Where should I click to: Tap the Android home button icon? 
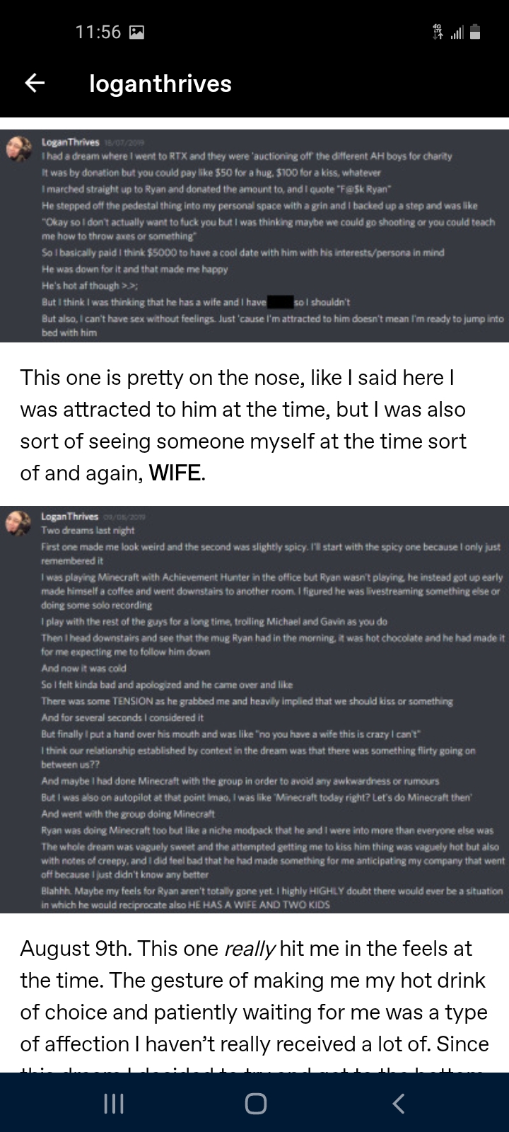click(x=255, y=1104)
